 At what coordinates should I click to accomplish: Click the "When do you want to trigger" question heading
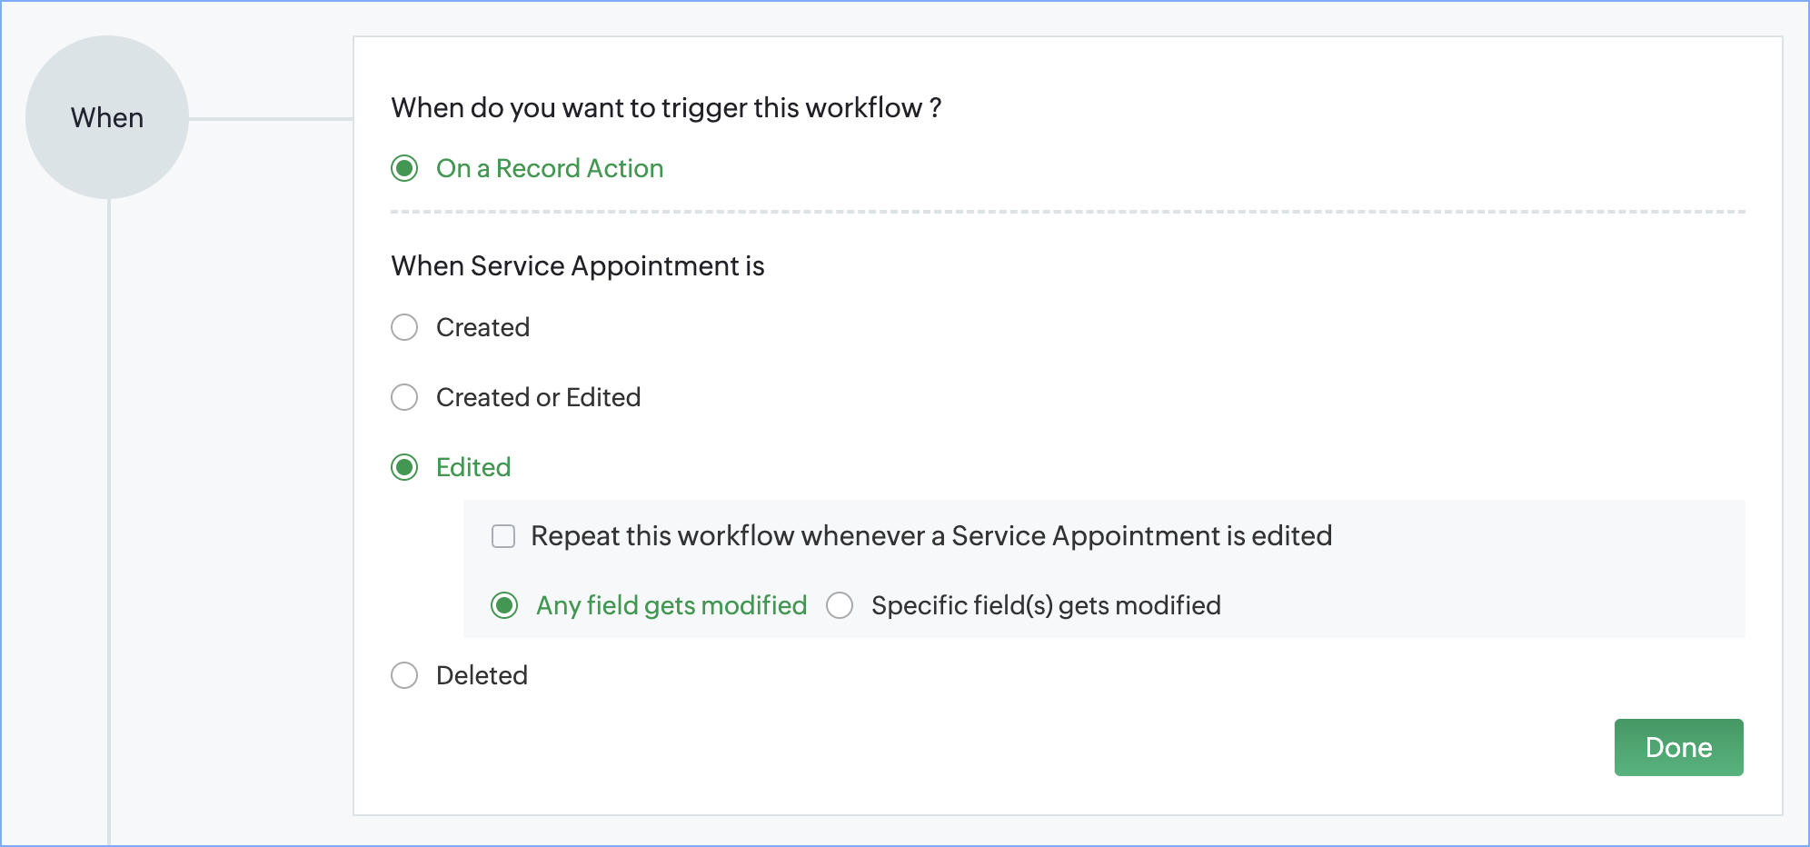666,107
